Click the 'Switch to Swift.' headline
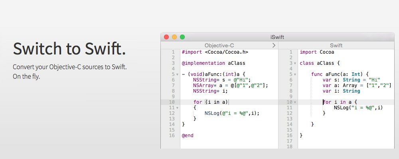399x159 pixels. (69, 48)
